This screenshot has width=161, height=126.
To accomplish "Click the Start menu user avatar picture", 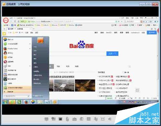I will [x=41, y=40].
